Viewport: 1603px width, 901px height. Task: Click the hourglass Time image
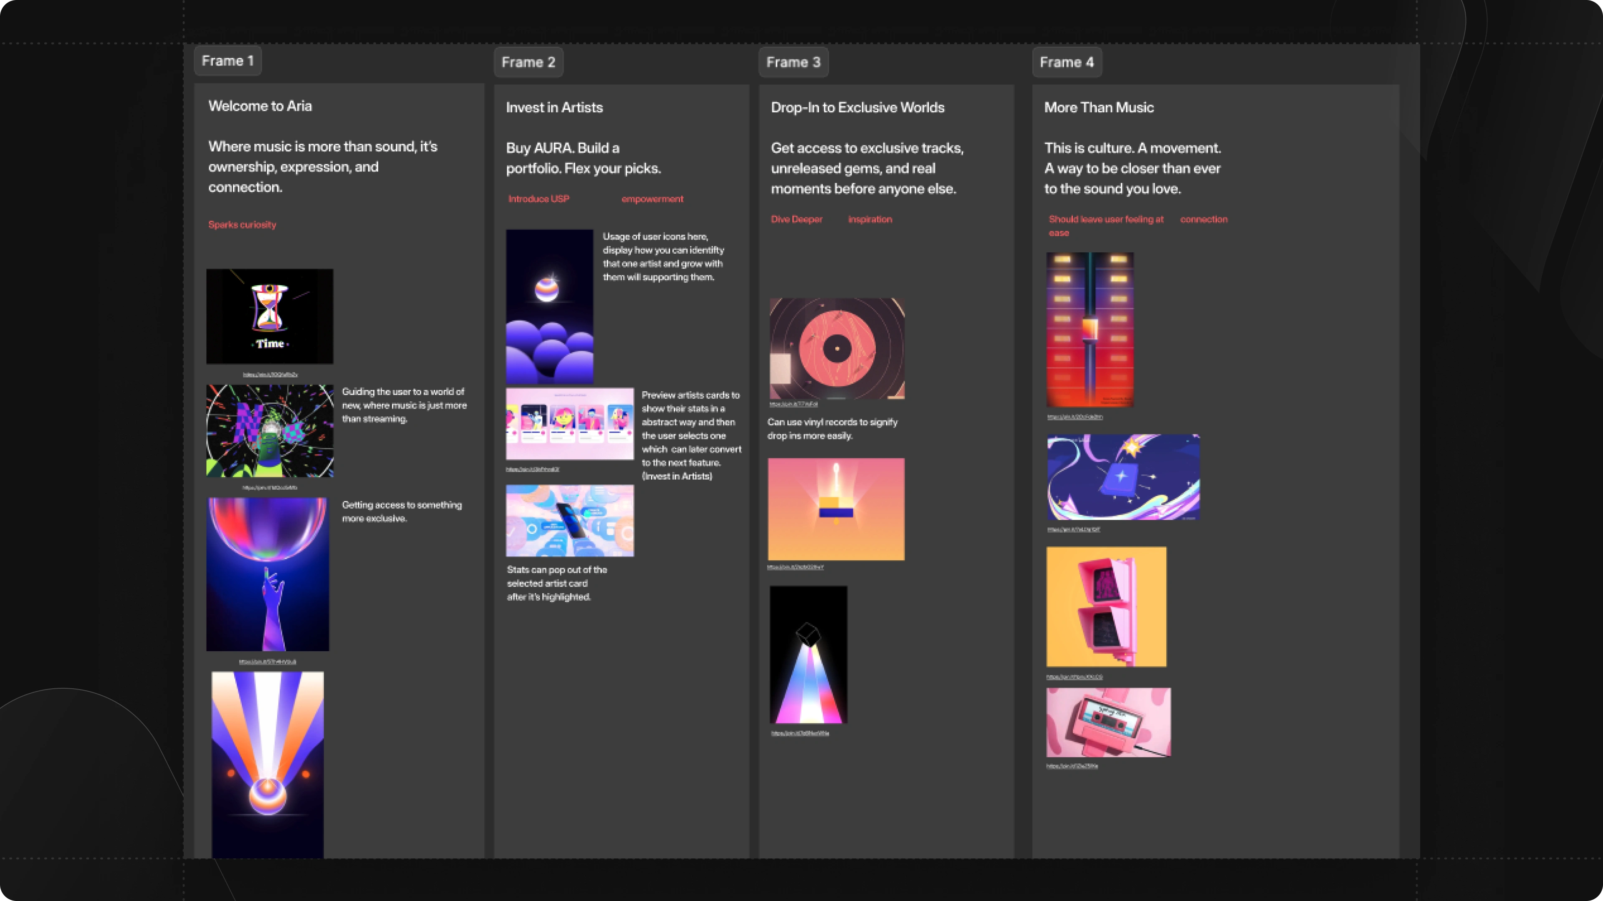coord(269,316)
